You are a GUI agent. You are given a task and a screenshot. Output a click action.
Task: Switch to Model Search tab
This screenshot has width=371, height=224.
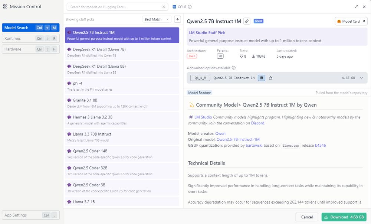[x=31, y=28]
